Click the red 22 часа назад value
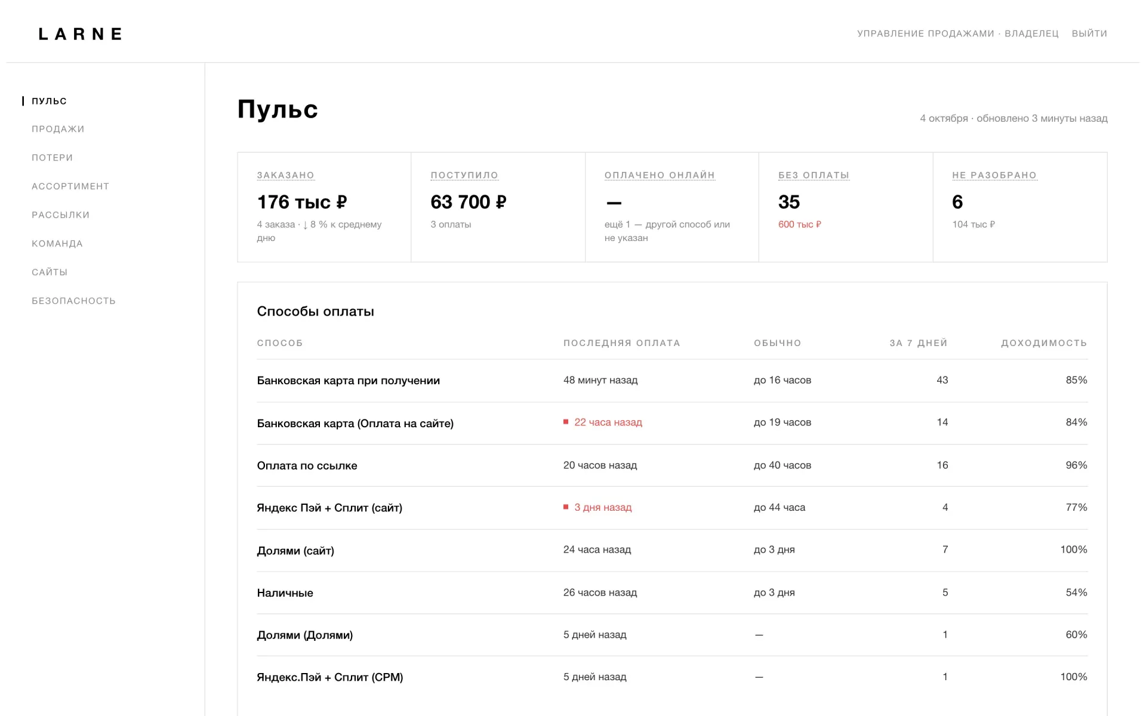 tap(608, 422)
